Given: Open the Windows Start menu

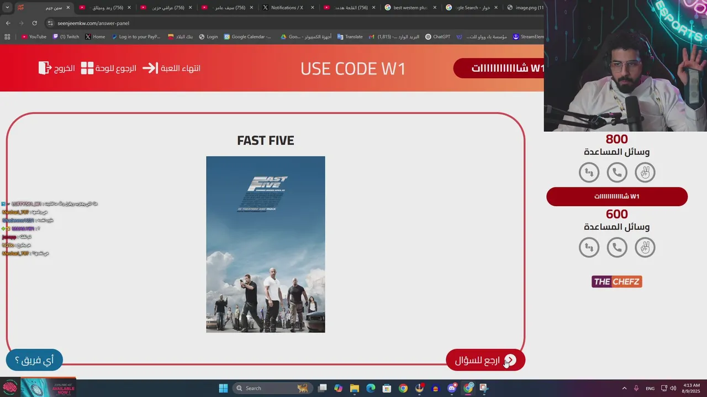Looking at the screenshot, I should pyautogui.click(x=223, y=388).
